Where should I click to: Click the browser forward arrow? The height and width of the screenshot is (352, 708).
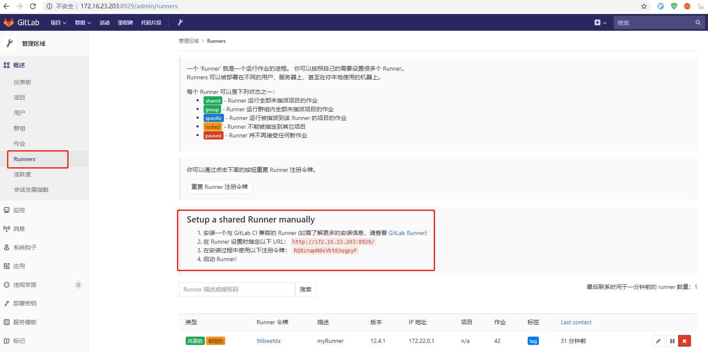[20, 6]
